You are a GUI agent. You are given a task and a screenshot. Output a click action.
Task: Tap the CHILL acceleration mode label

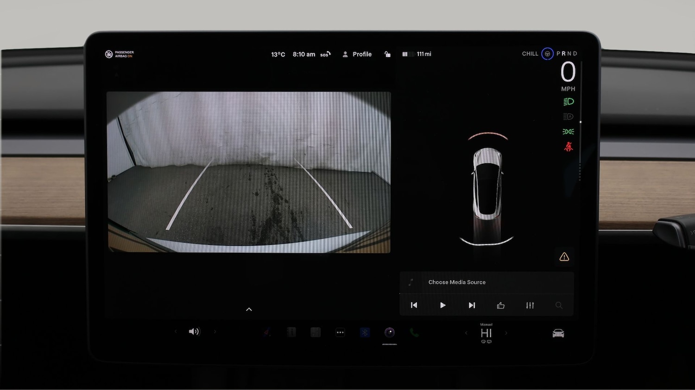530,53
